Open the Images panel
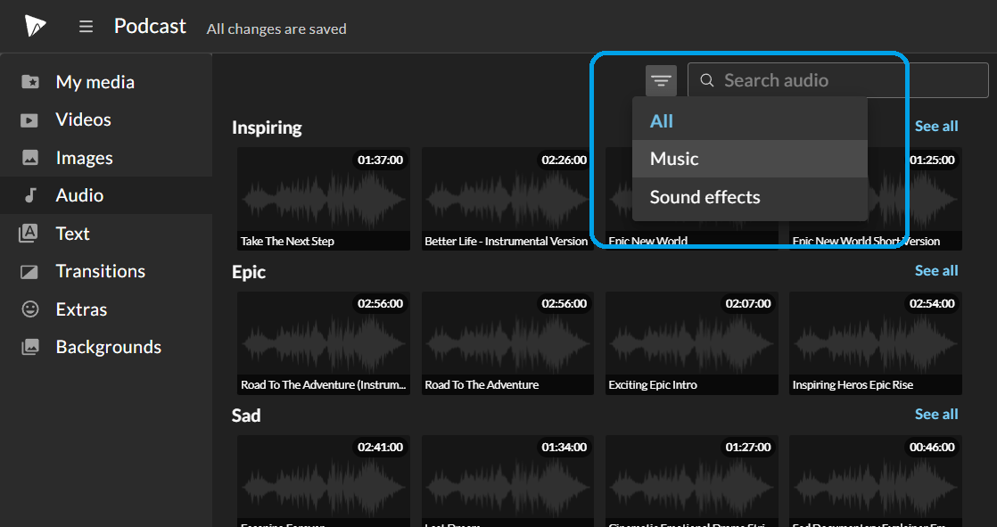 pyautogui.click(x=86, y=157)
